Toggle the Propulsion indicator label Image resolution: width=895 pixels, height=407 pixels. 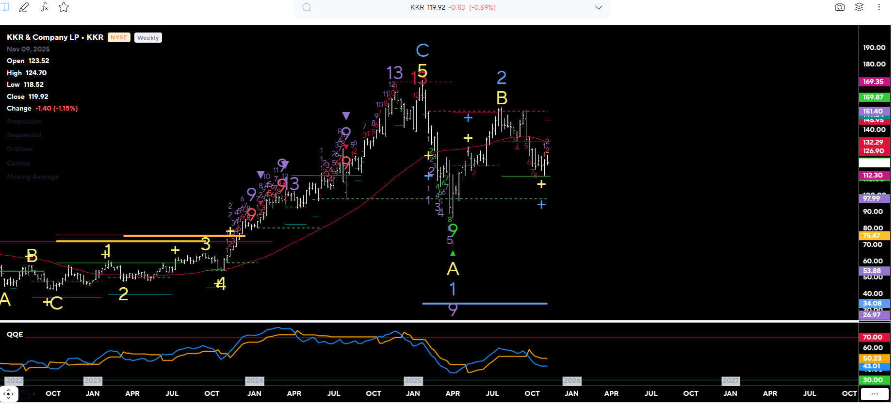point(24,122)
